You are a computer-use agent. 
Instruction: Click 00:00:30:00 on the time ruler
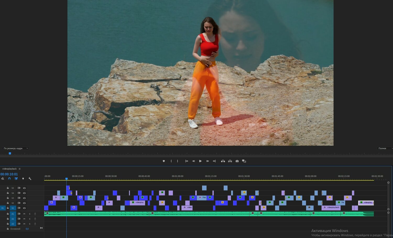click(111, 176)
